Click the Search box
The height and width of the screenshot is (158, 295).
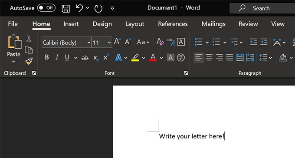pos(262,8)
